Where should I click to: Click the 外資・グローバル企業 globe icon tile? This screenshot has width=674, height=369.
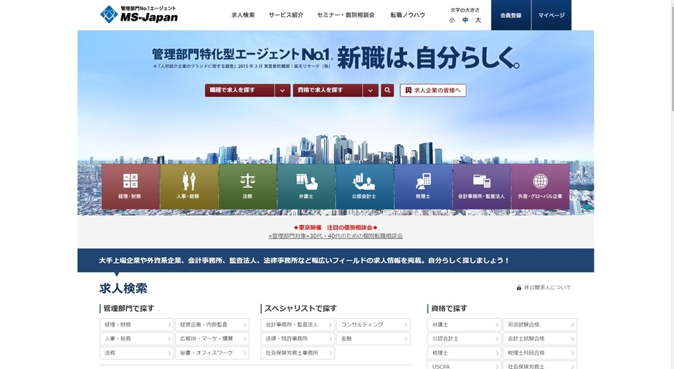540,186
